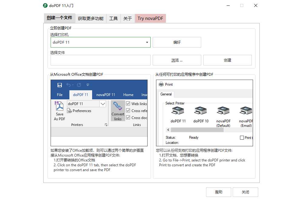Select the doPDF 10 printer icon
The image size is (303, 202).
pyautogui.click(x=201, y=111)
